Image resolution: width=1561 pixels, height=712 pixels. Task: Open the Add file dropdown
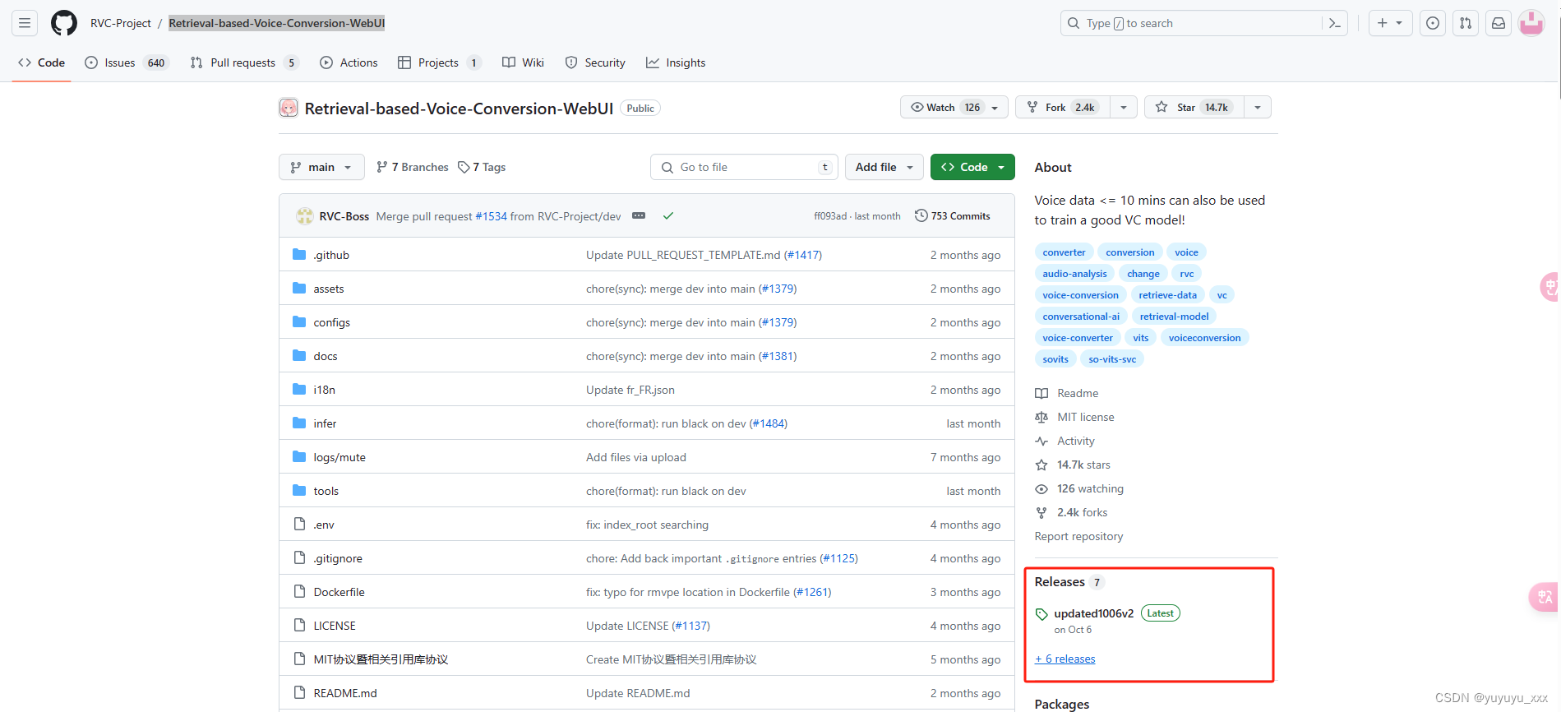[884, 167]
